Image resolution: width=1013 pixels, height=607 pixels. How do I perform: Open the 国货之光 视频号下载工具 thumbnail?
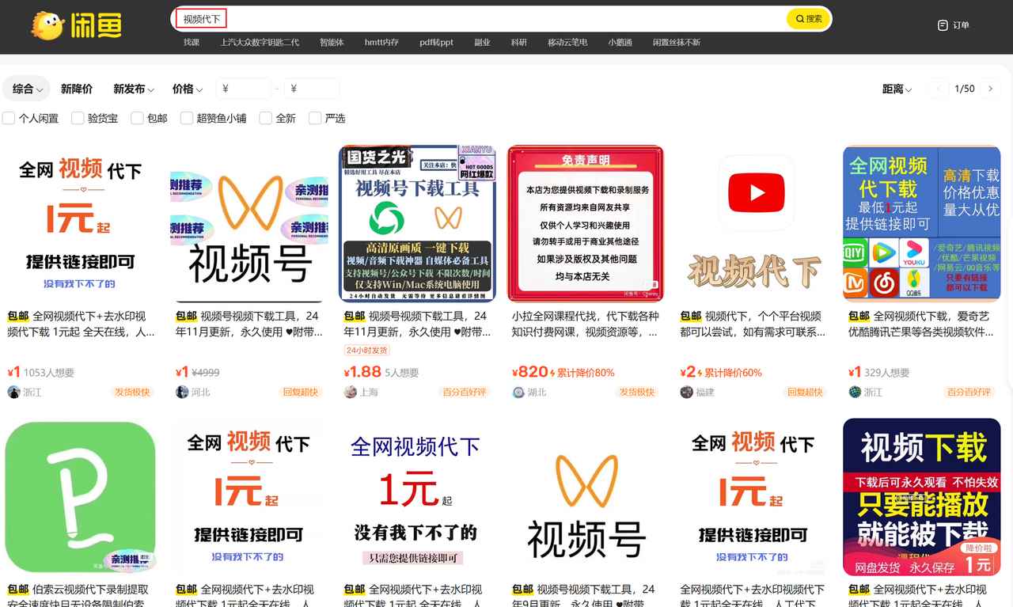point(417,223)
